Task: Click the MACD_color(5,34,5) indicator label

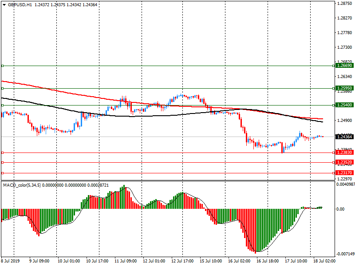Action: tap(22, 185)
